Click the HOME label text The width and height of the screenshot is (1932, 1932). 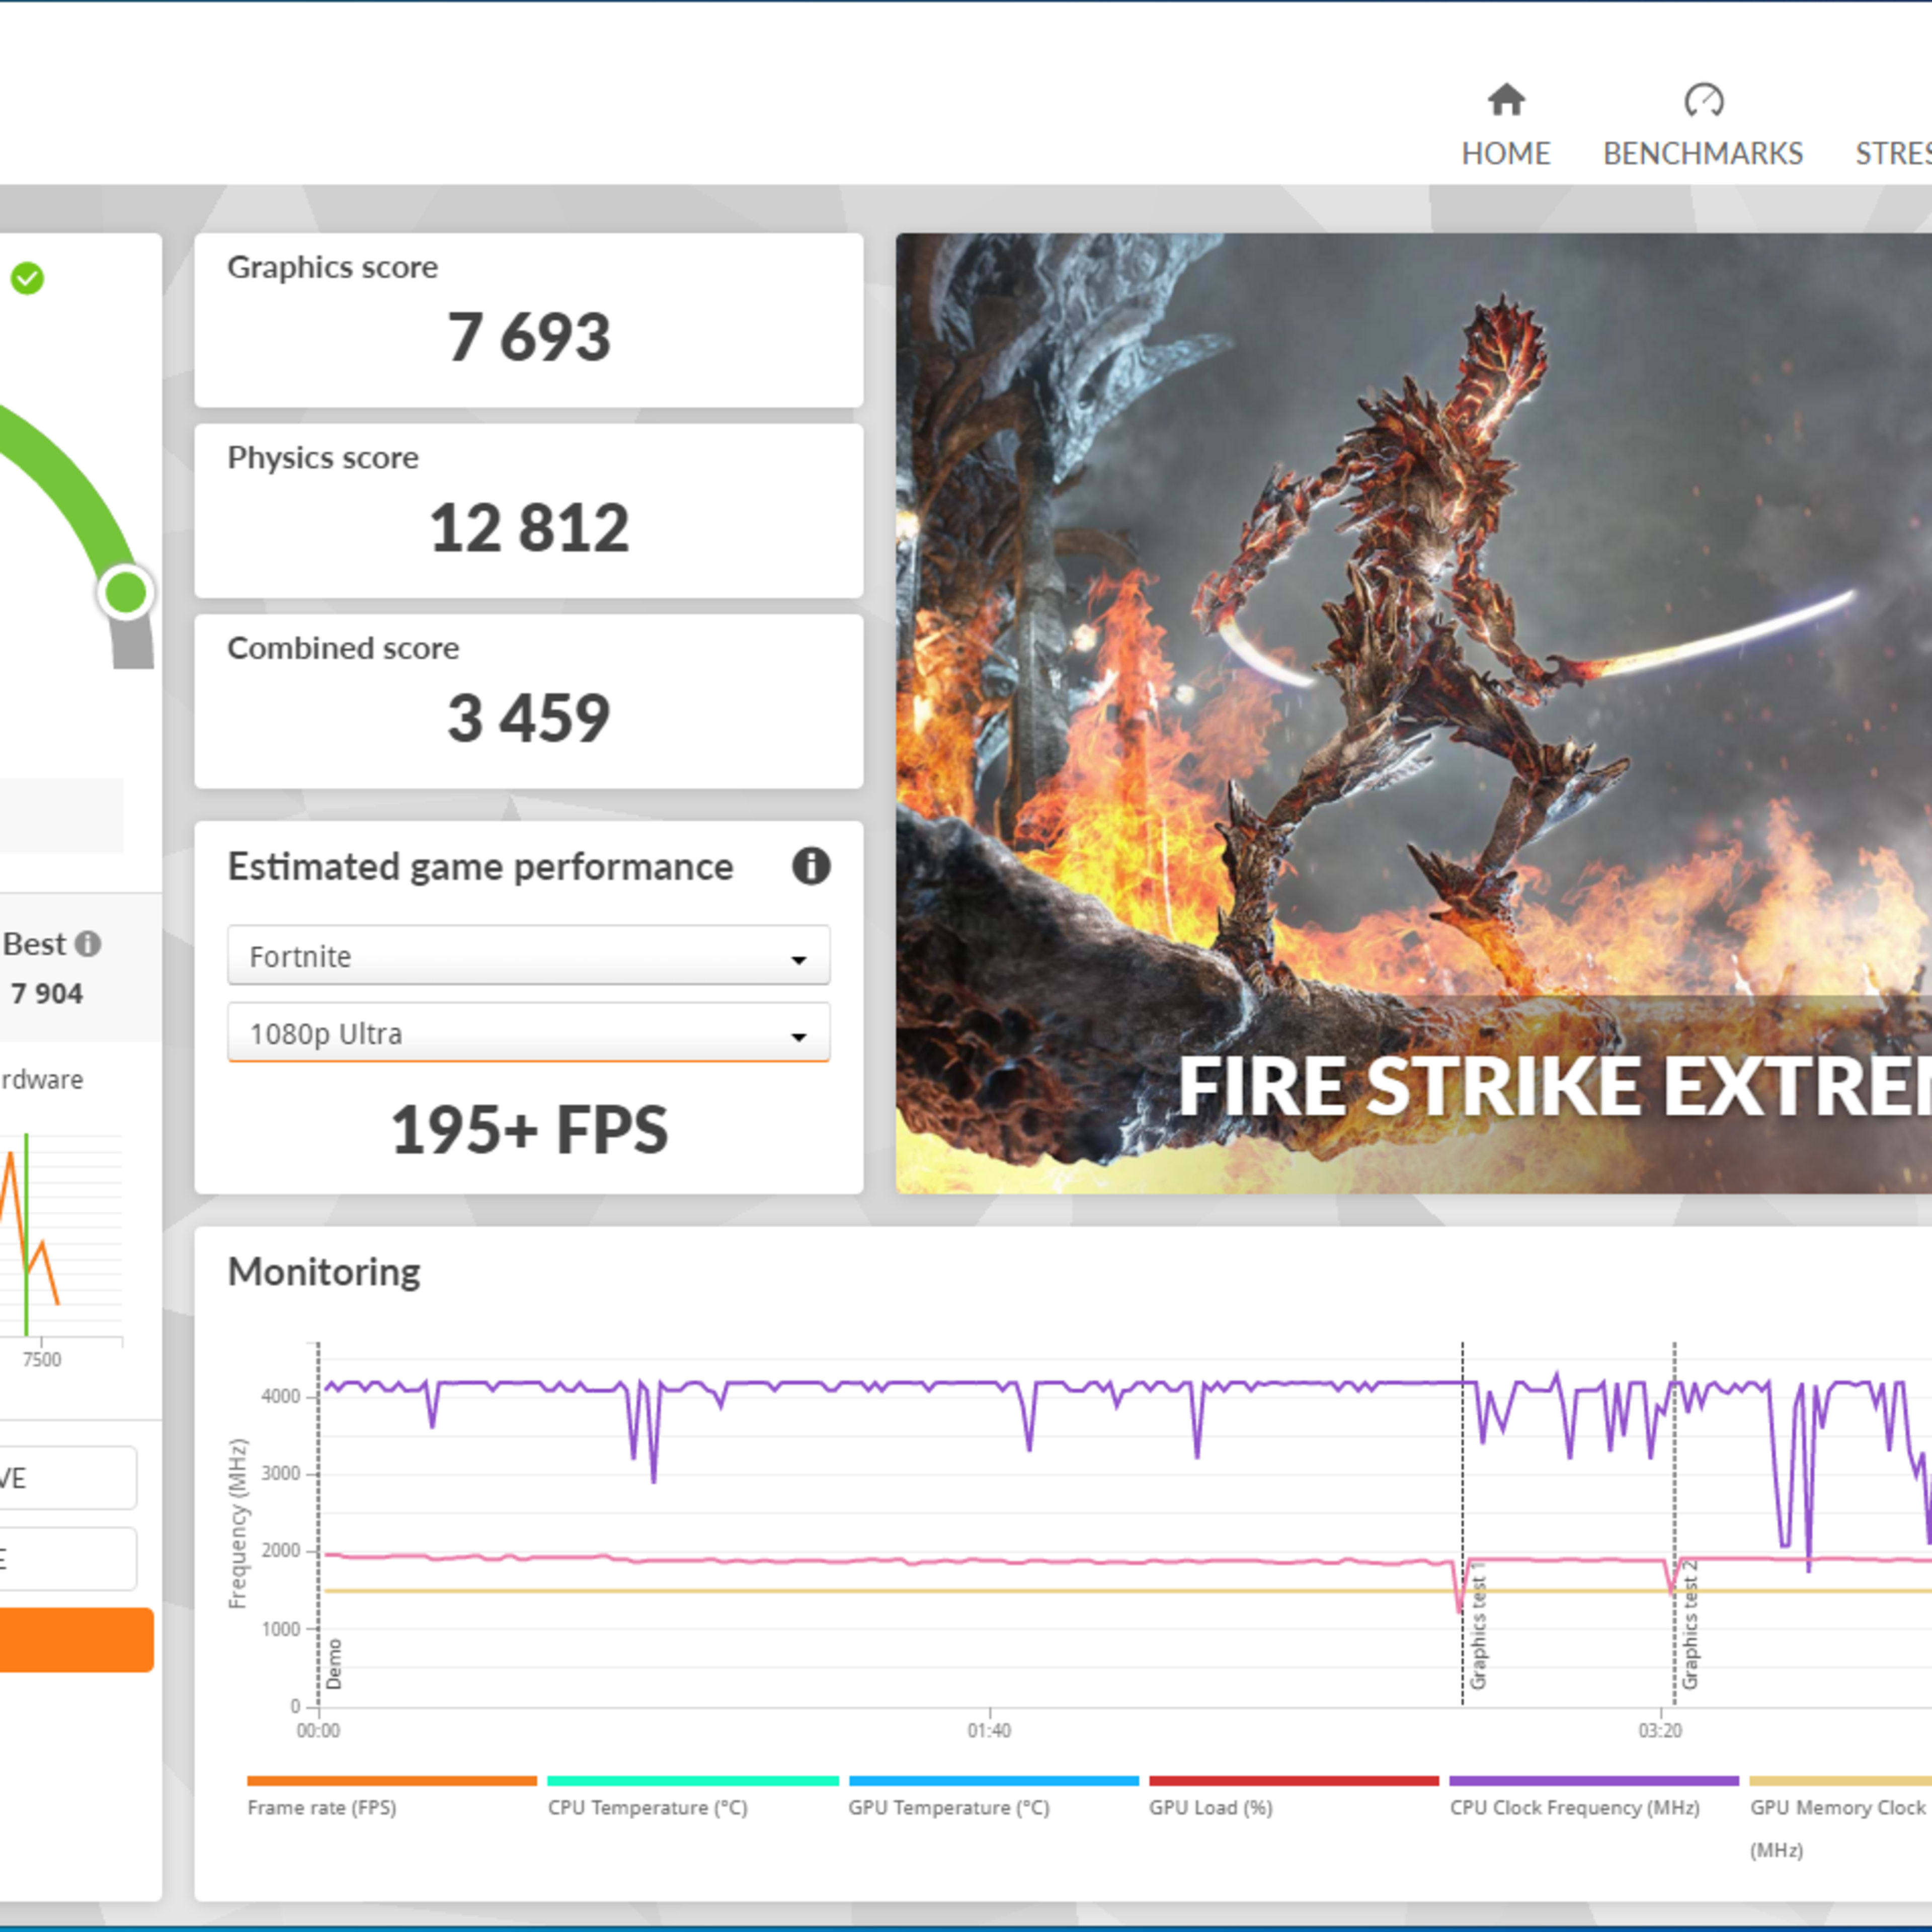pyautogui.click(x=1505, y=153)
